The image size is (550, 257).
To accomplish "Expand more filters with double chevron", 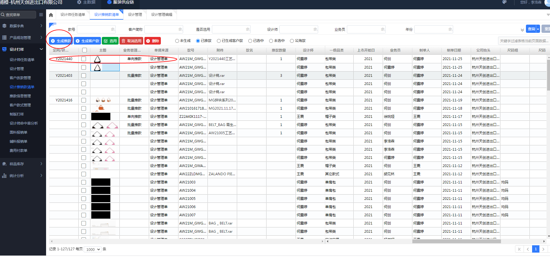I will [522, 30].
